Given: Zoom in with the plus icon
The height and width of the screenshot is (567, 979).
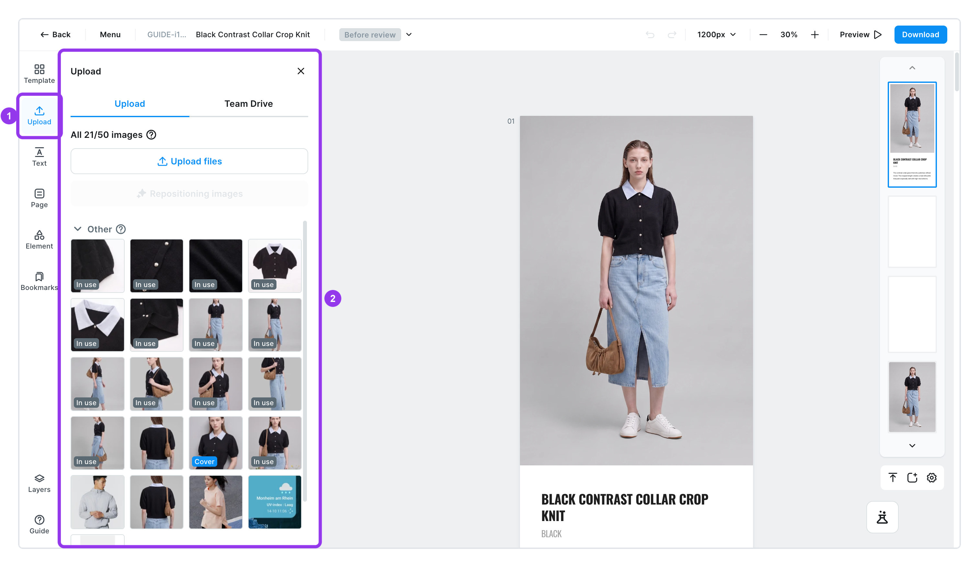Looking at the screenshot, I should coord(815,35).
